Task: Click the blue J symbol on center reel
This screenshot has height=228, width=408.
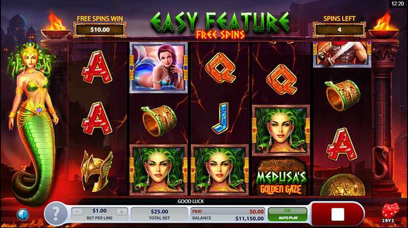Action: [221, 118]
